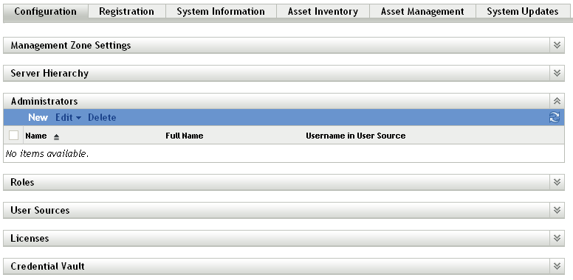Expand the Licenses panel
Viewport: 573px width, 280px height.
click(x=557, y=238)
